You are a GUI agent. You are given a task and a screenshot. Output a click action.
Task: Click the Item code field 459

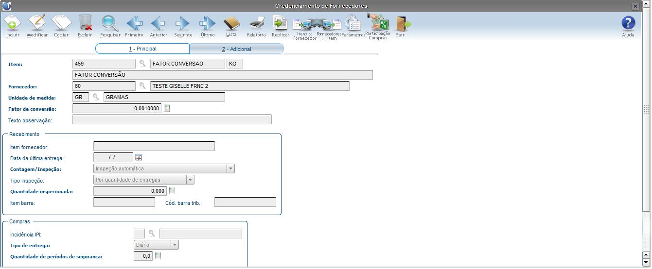[104, 63]
